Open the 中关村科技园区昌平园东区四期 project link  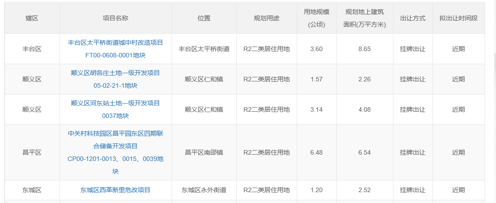[x=115, y=134]
